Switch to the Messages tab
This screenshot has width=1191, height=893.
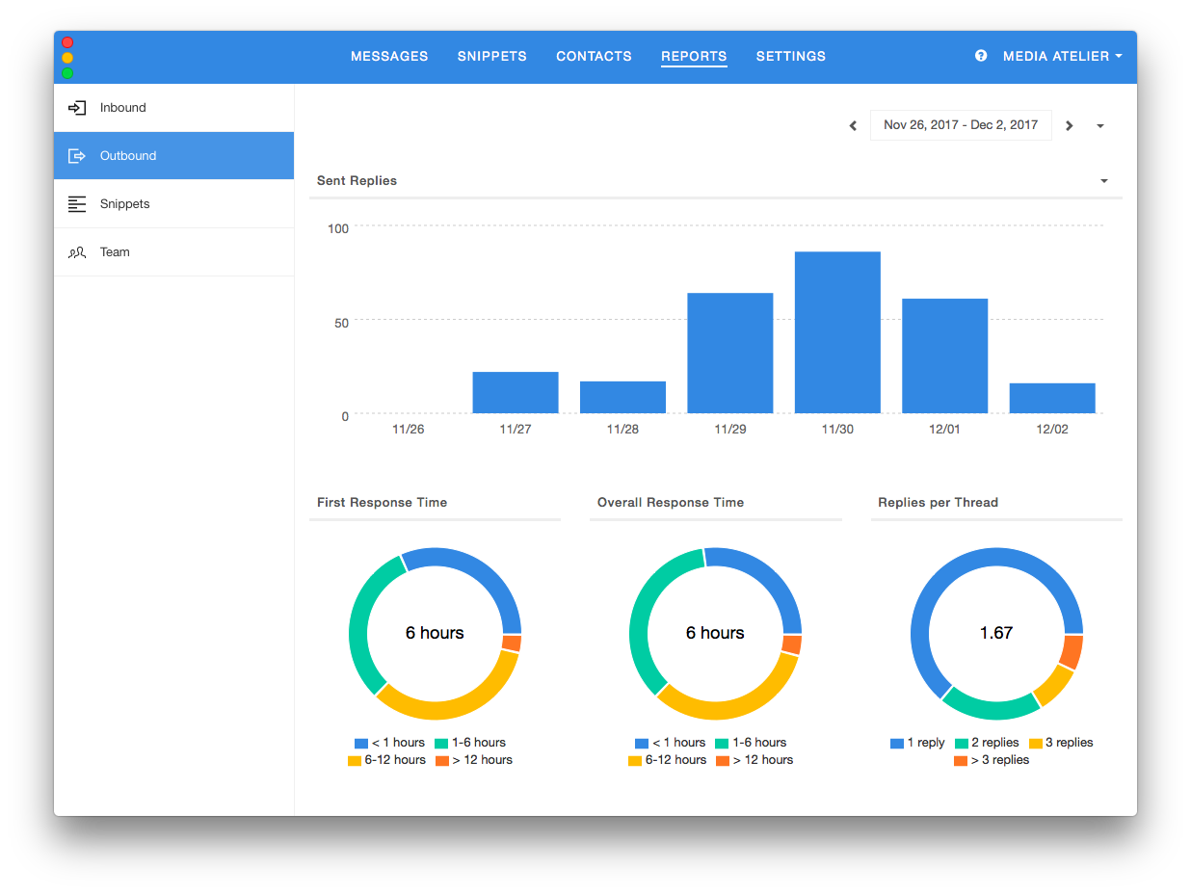(389, 56)
